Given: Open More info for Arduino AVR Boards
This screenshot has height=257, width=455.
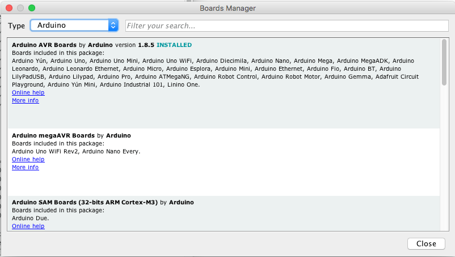Looking at the screenshot, I should [x=25, y=100].
